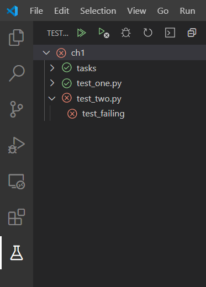Viewport: 206px width, 287px height.
Task: Run failed tests button
Action: (104, 33)
